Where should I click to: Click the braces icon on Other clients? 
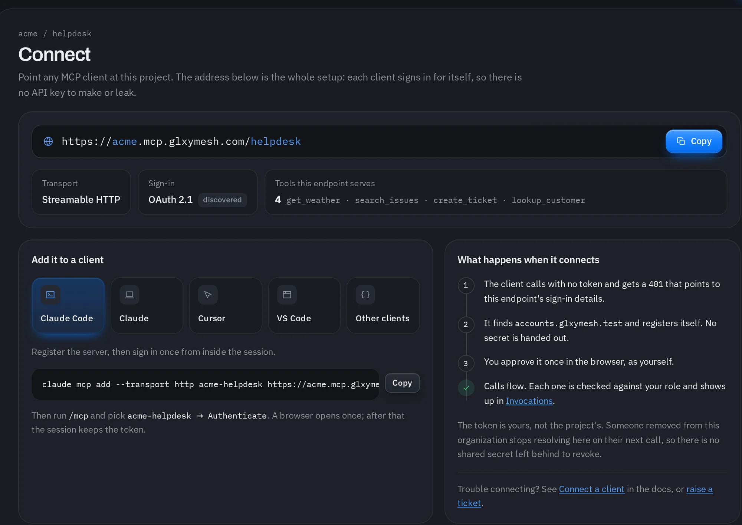coord(365,295)
